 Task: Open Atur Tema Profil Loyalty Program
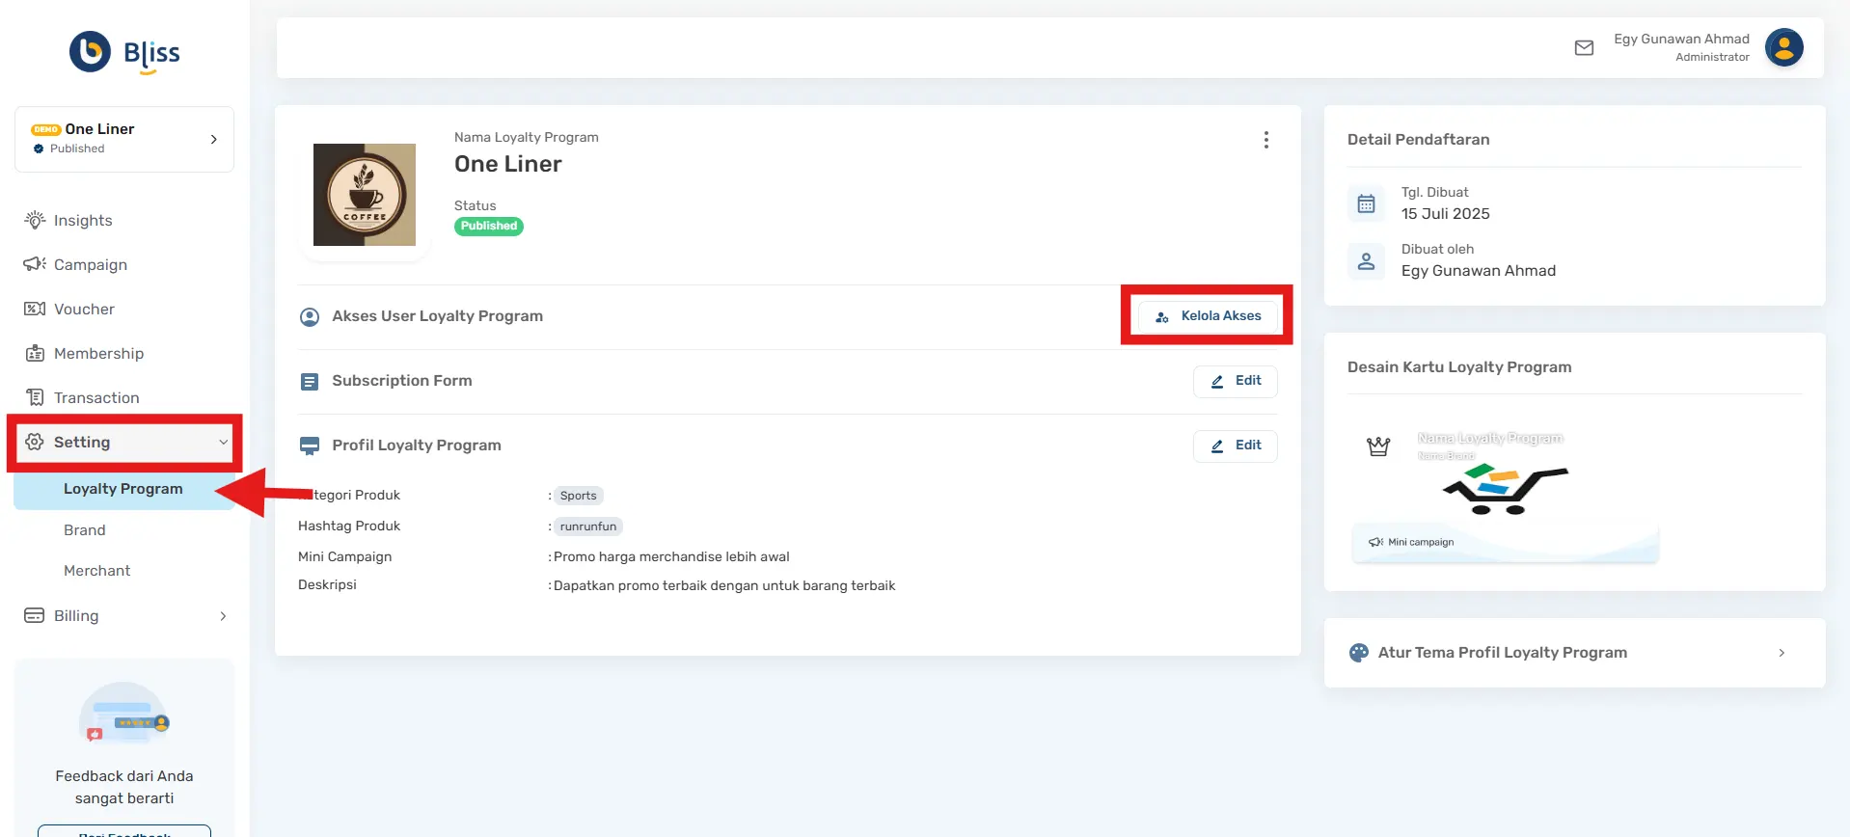click(x=1574, y=653)
